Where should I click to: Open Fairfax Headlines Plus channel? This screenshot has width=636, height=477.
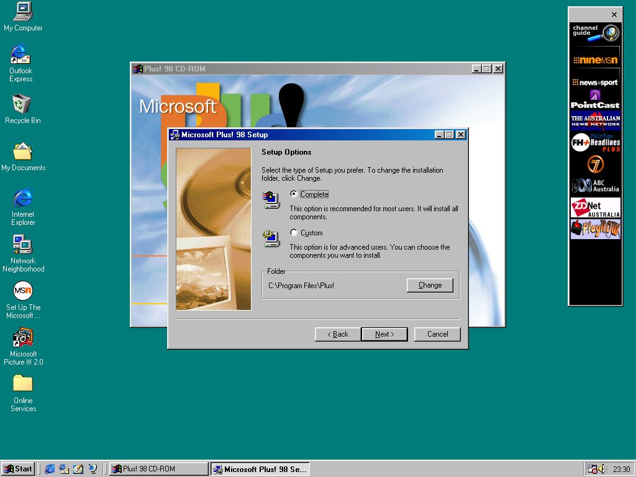[596, 142]
